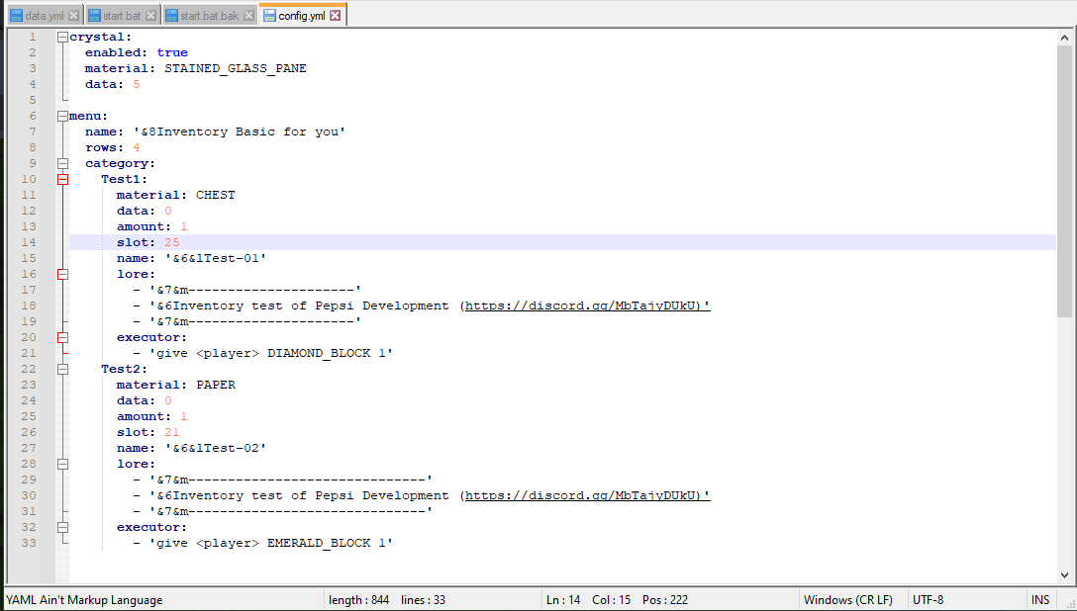Click the scrollbar up arrow
1077x611 pixels.
pyautogui.click(x=1065, y=38)
